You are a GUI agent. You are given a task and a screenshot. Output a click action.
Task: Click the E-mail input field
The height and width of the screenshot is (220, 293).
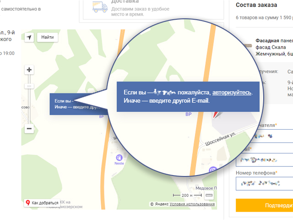(x=264, y=160)
